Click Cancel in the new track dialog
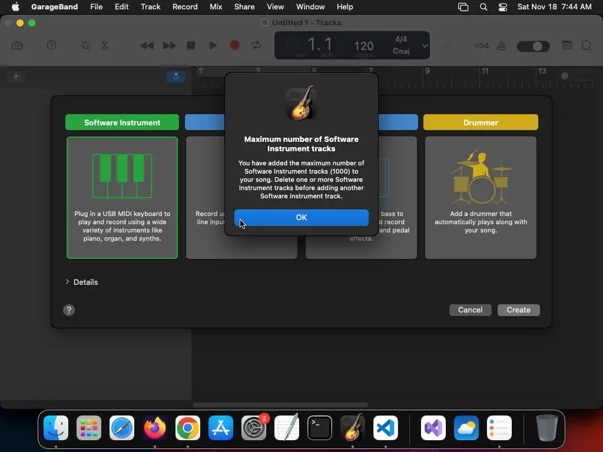The image size is (603, 452). tap(470, 310)
